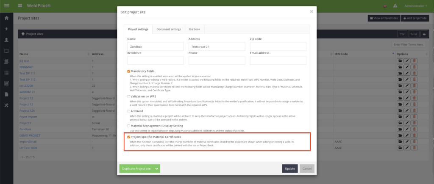
Task: Uncheck the Mandatory fields checkbox
Action: (x=129, y=71)
